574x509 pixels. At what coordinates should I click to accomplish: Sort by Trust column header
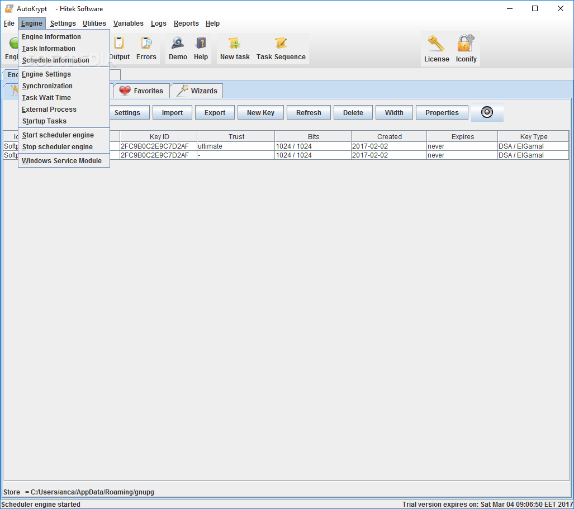(x=236, y=136)
